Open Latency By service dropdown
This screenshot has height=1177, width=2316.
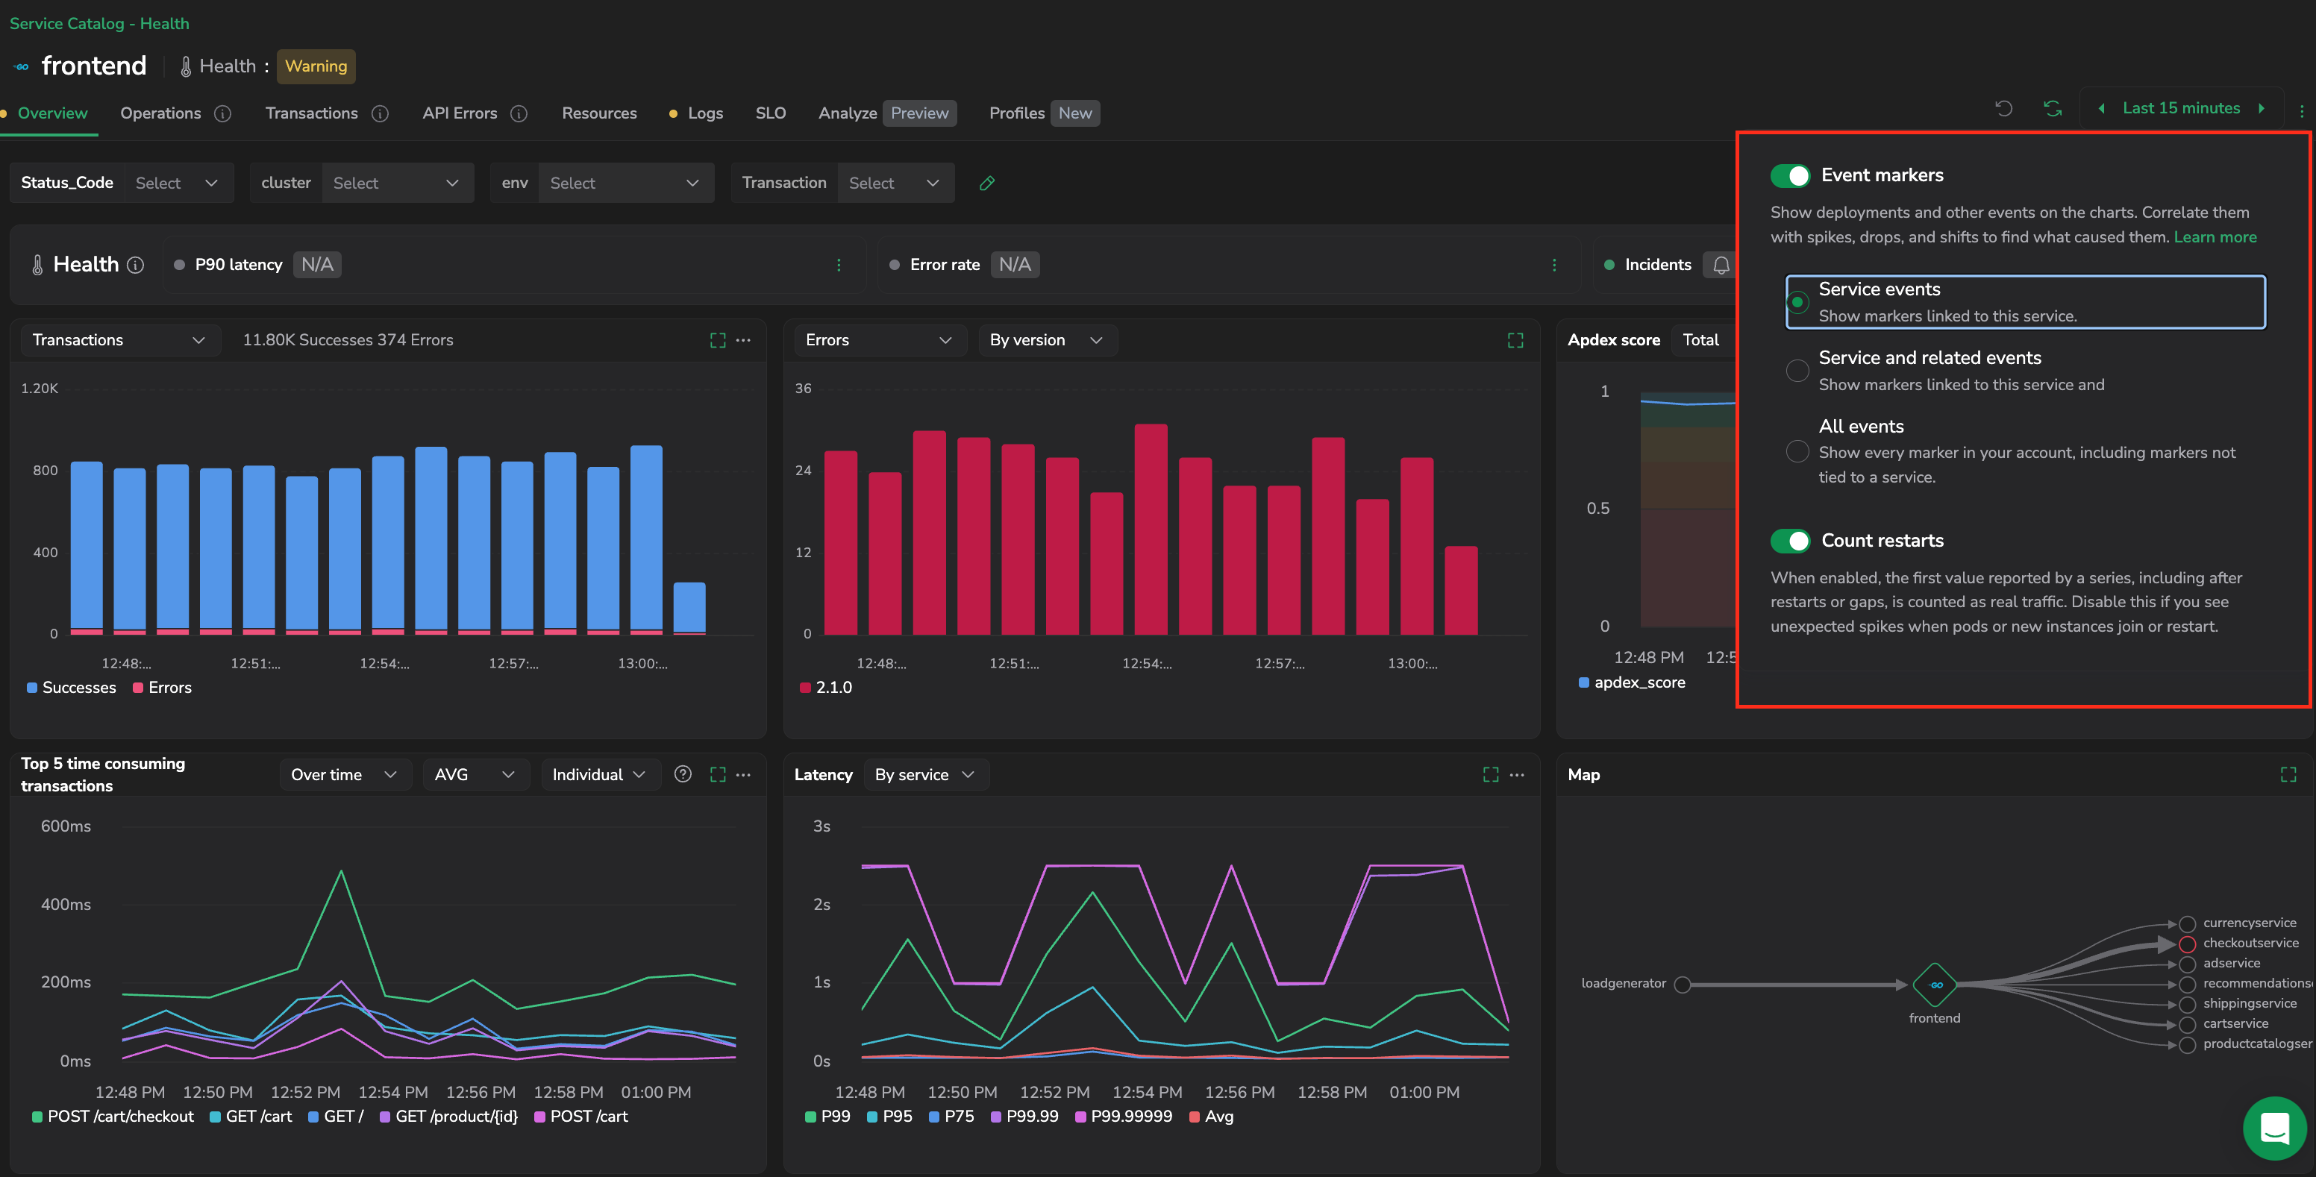[x=925, y=774]
